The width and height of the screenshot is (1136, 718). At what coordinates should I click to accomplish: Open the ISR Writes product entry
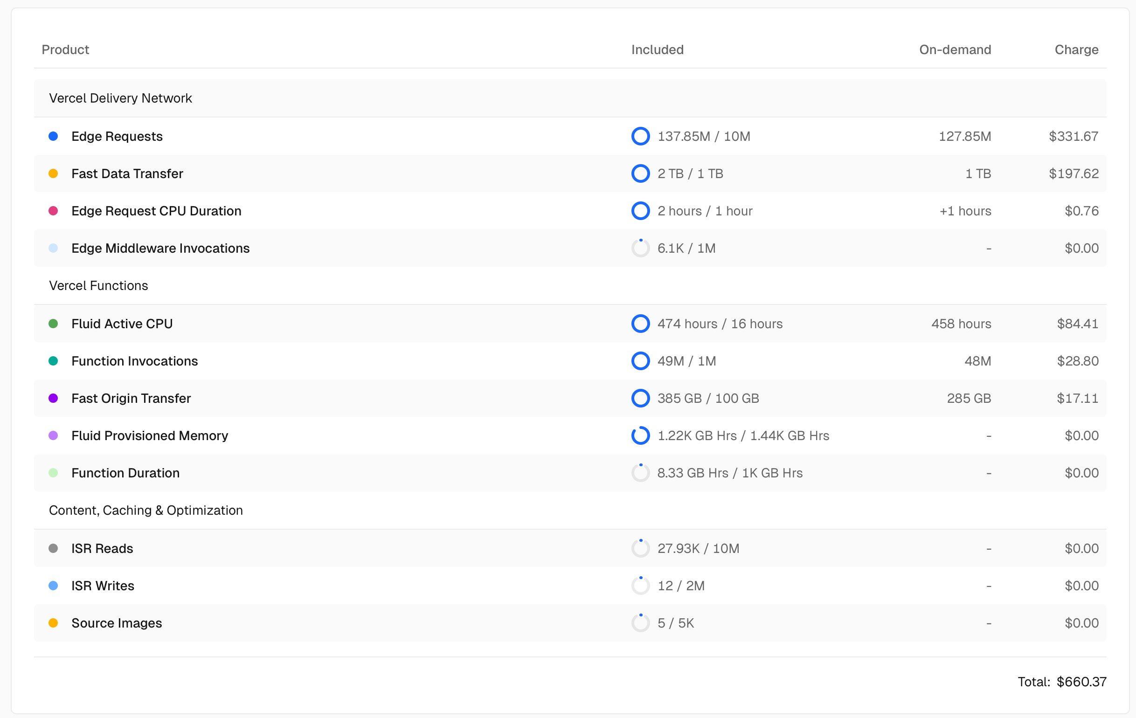[x=103, y=586]
